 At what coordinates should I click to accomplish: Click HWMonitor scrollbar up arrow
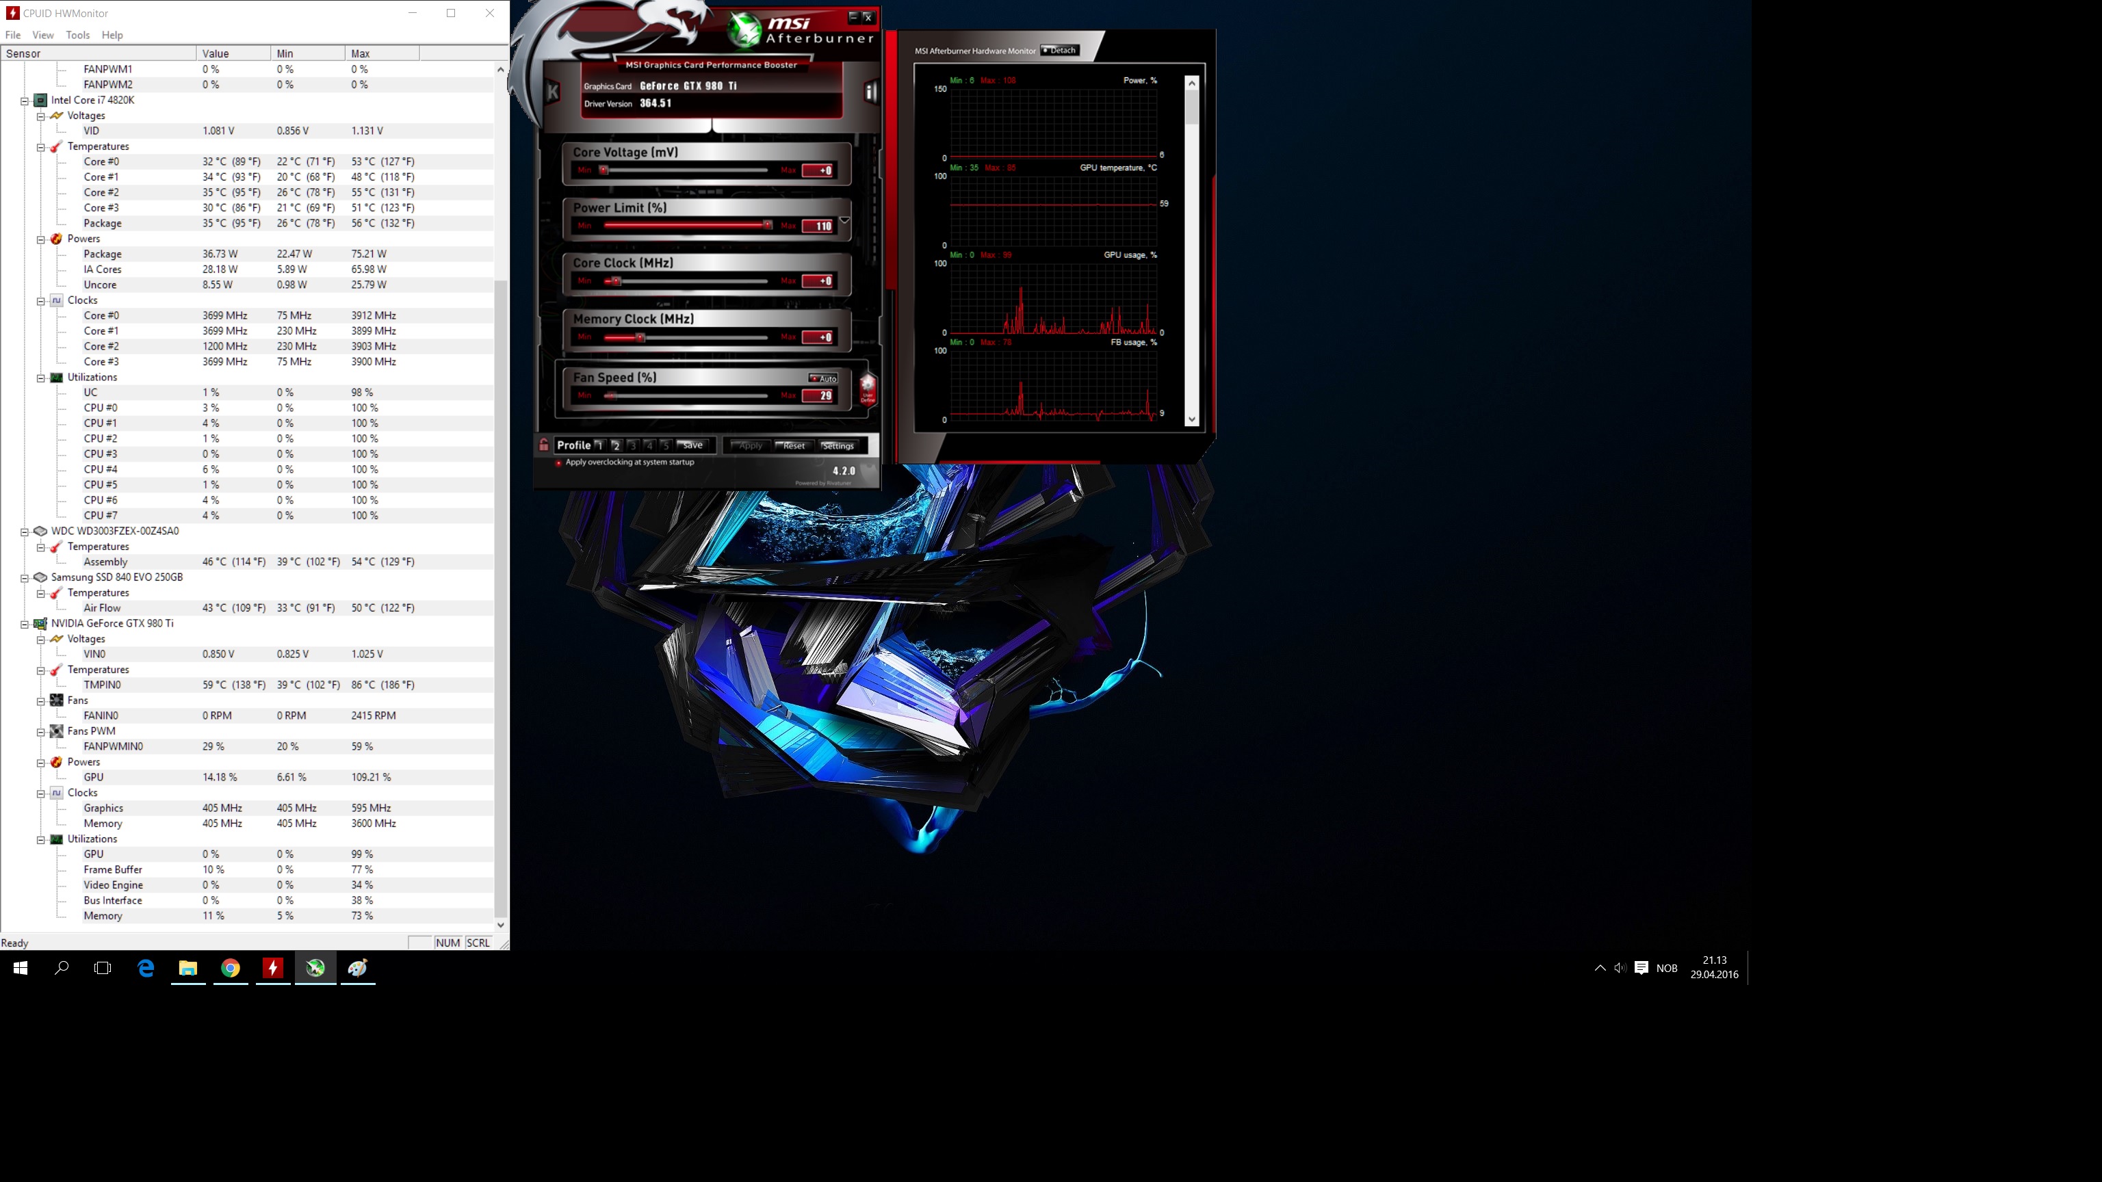tap(500, 70)
